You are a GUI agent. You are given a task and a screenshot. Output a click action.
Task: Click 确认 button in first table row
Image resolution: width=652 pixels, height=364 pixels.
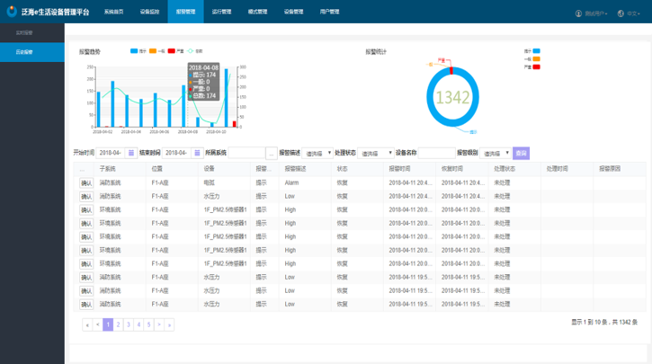click(86, 182)
